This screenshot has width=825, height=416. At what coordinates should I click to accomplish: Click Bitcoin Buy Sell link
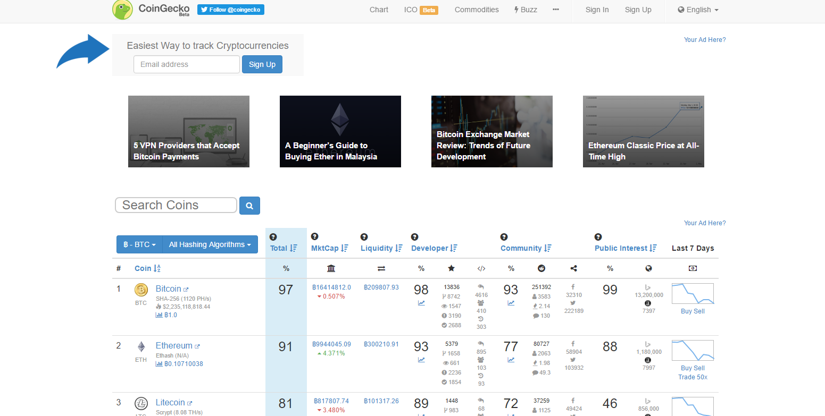[x=693, y=311]
